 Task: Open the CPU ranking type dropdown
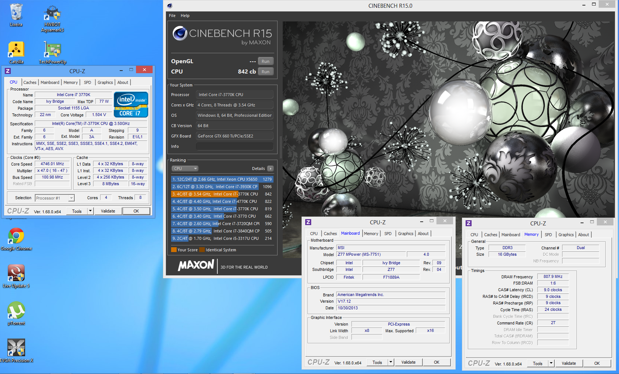pos(185,169)
